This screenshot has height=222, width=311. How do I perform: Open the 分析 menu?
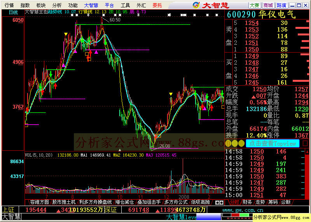tap(57, 5)
